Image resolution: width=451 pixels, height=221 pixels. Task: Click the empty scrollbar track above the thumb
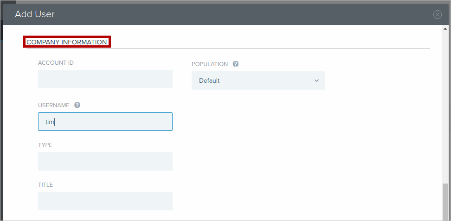[x=445, y=106]
